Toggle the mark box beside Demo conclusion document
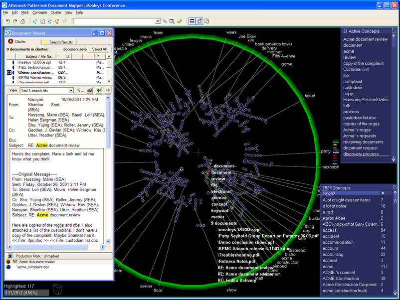 tap(9, 72)
